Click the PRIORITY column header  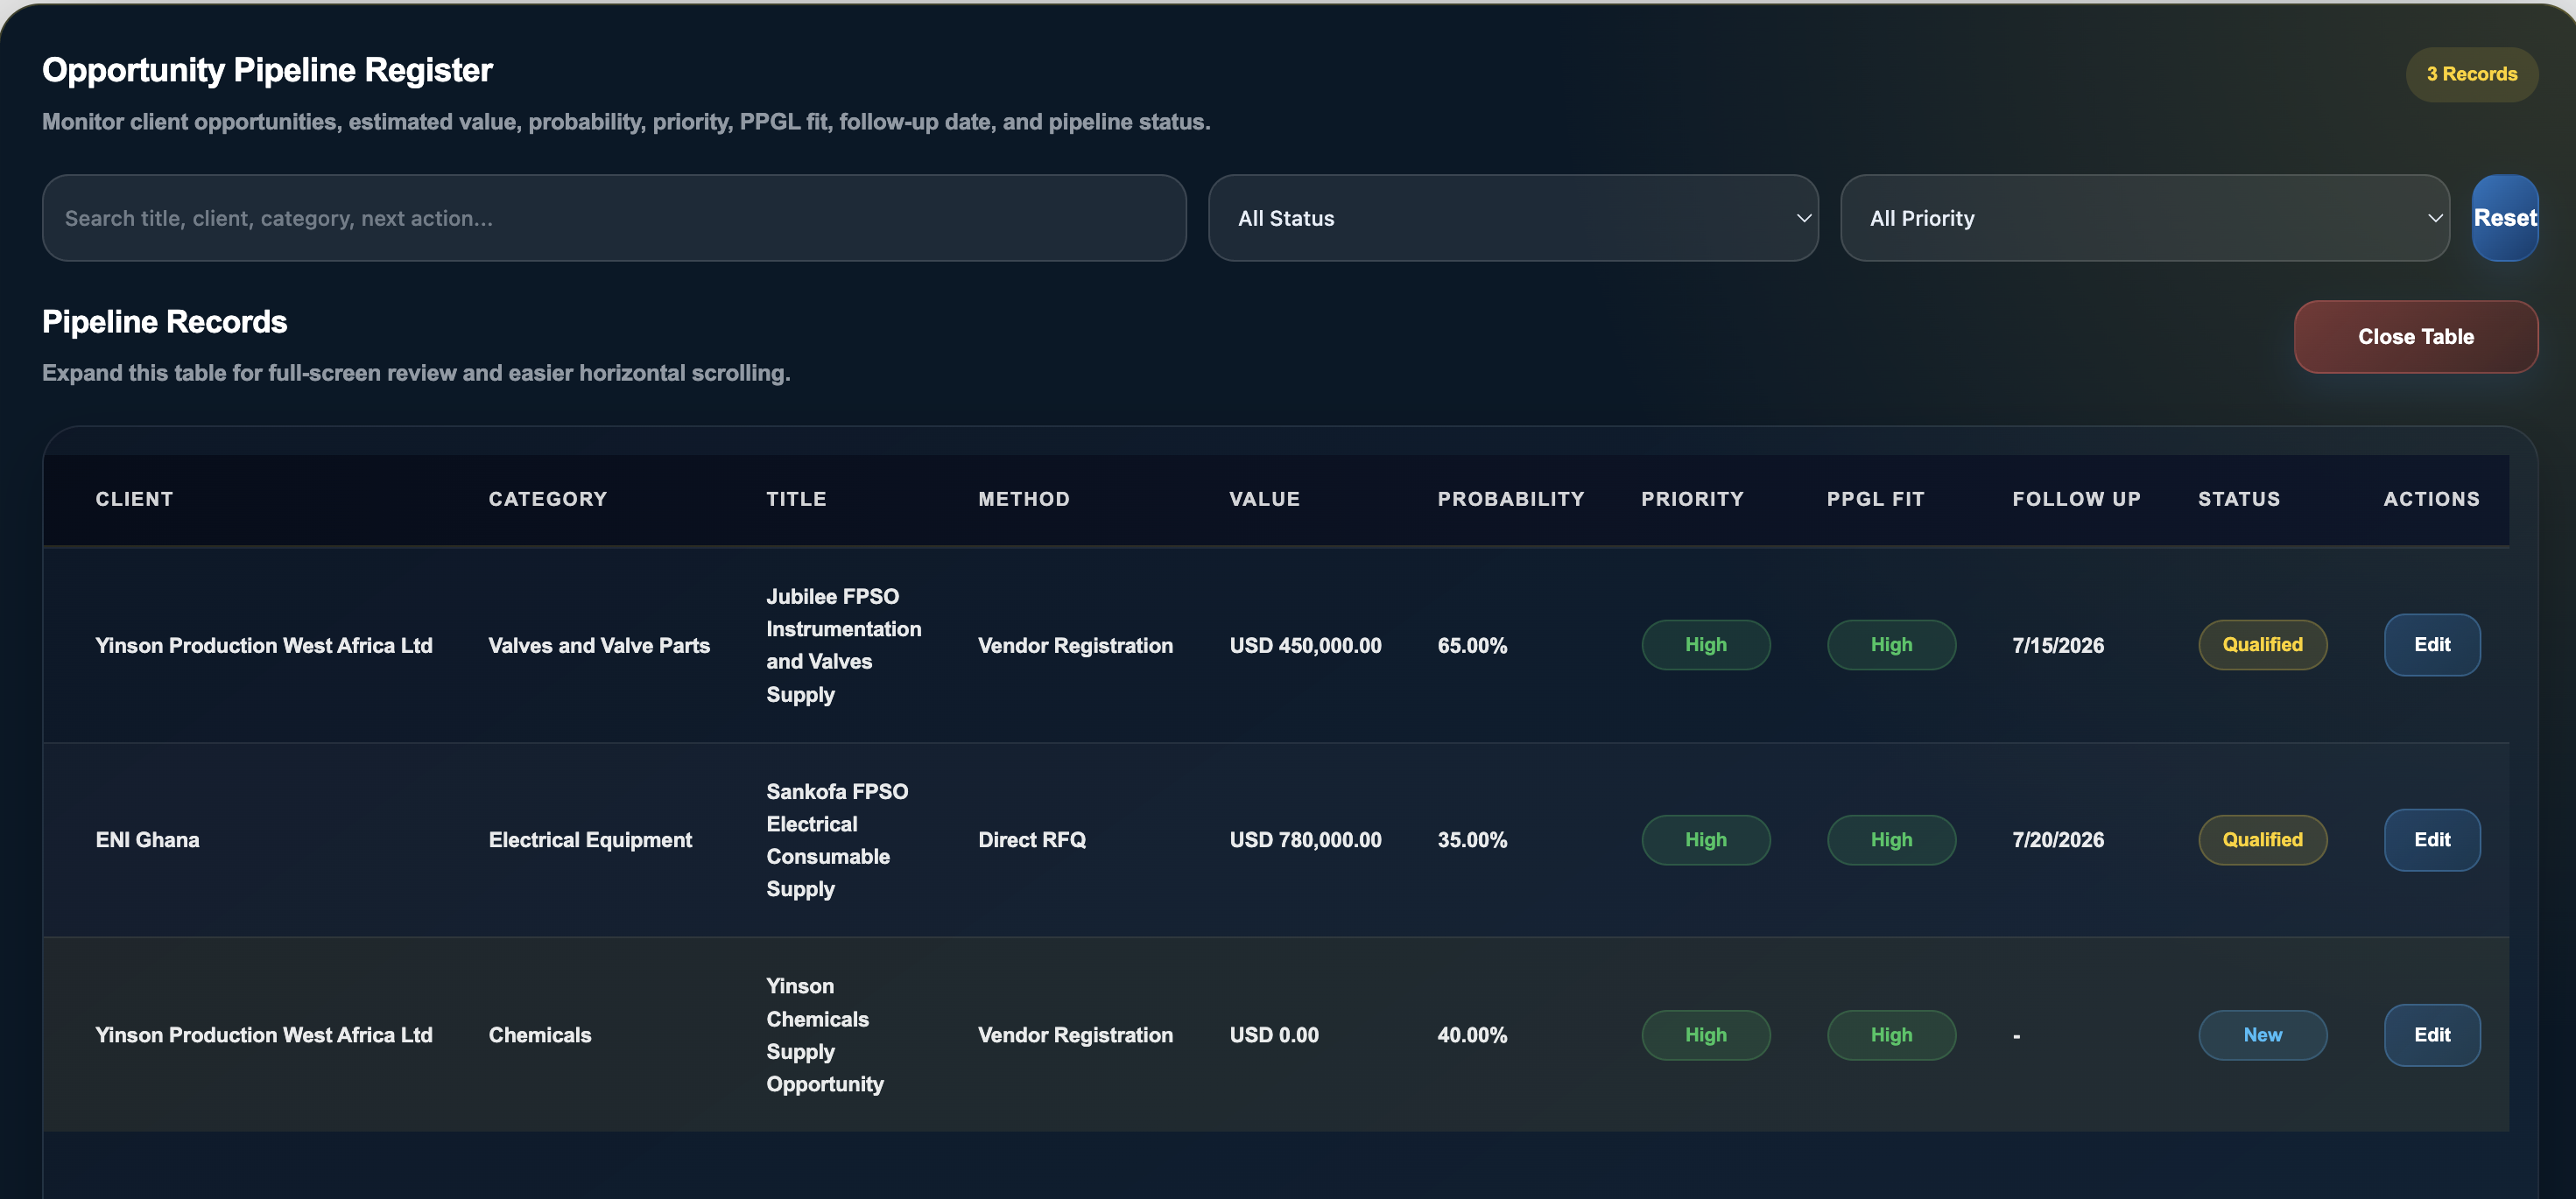coord(1692,499)
